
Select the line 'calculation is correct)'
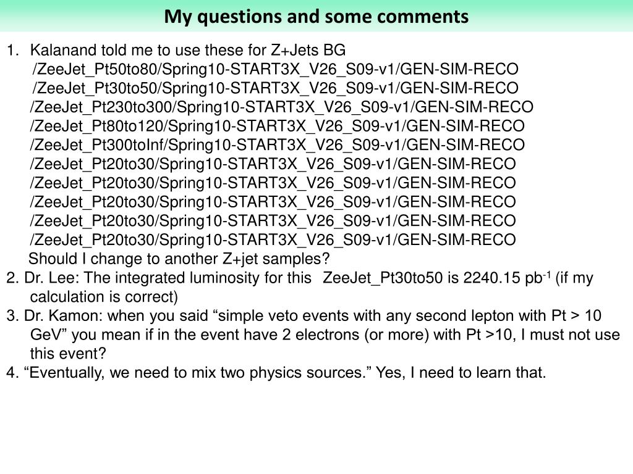104,297
